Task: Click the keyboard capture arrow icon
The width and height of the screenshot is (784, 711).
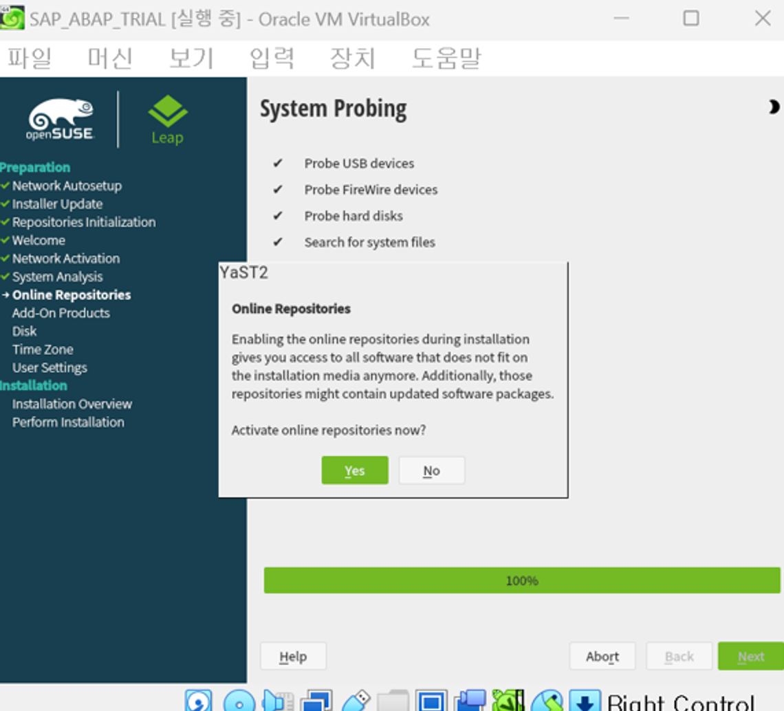Action: pos(585,701)
